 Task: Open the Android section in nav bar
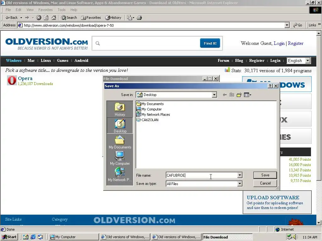[81, 61]
